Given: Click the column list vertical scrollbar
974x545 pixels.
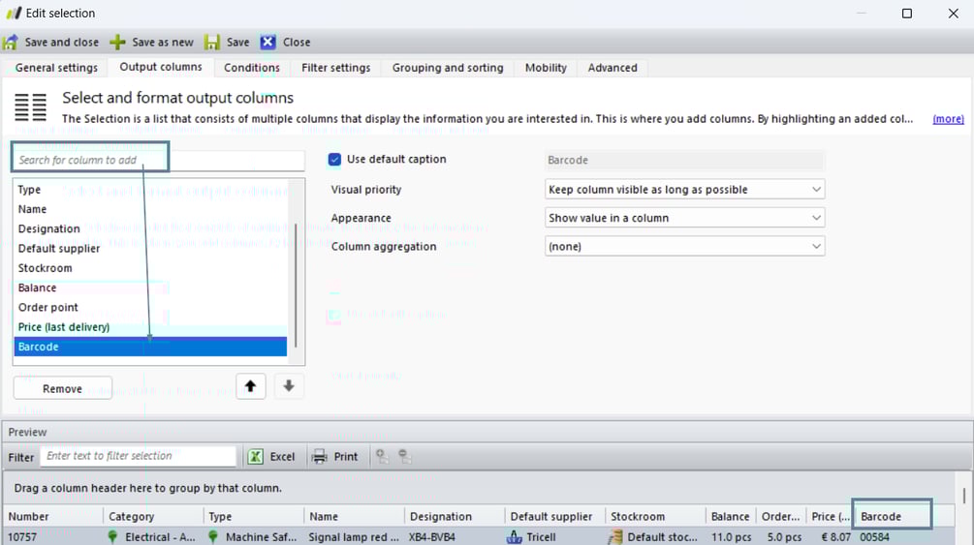Looking at the screenshot, I should click(296, 286).
